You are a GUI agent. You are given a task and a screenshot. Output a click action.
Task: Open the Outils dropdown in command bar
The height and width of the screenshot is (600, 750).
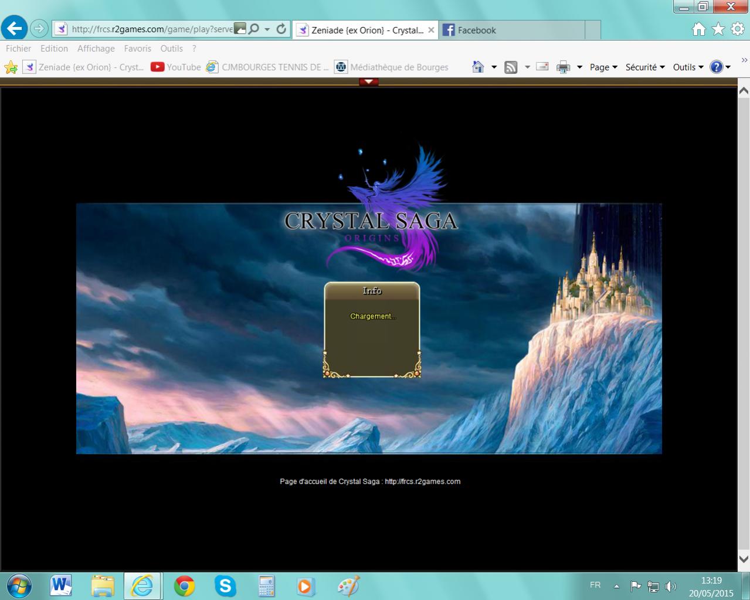[x=688, y=67]
